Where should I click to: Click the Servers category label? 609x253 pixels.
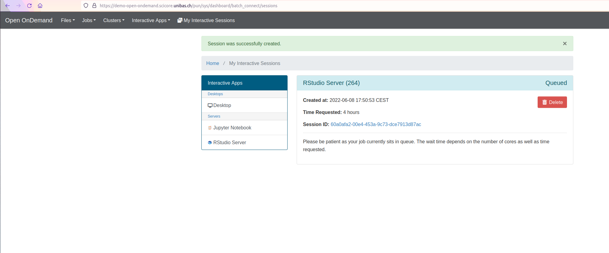coord(214,116)
